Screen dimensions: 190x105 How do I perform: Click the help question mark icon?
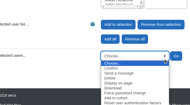[x=93, y=24]
